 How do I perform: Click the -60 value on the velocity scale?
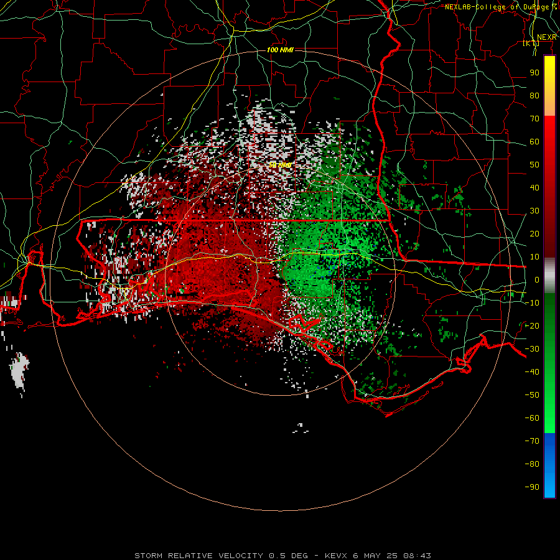coord(532,418)
